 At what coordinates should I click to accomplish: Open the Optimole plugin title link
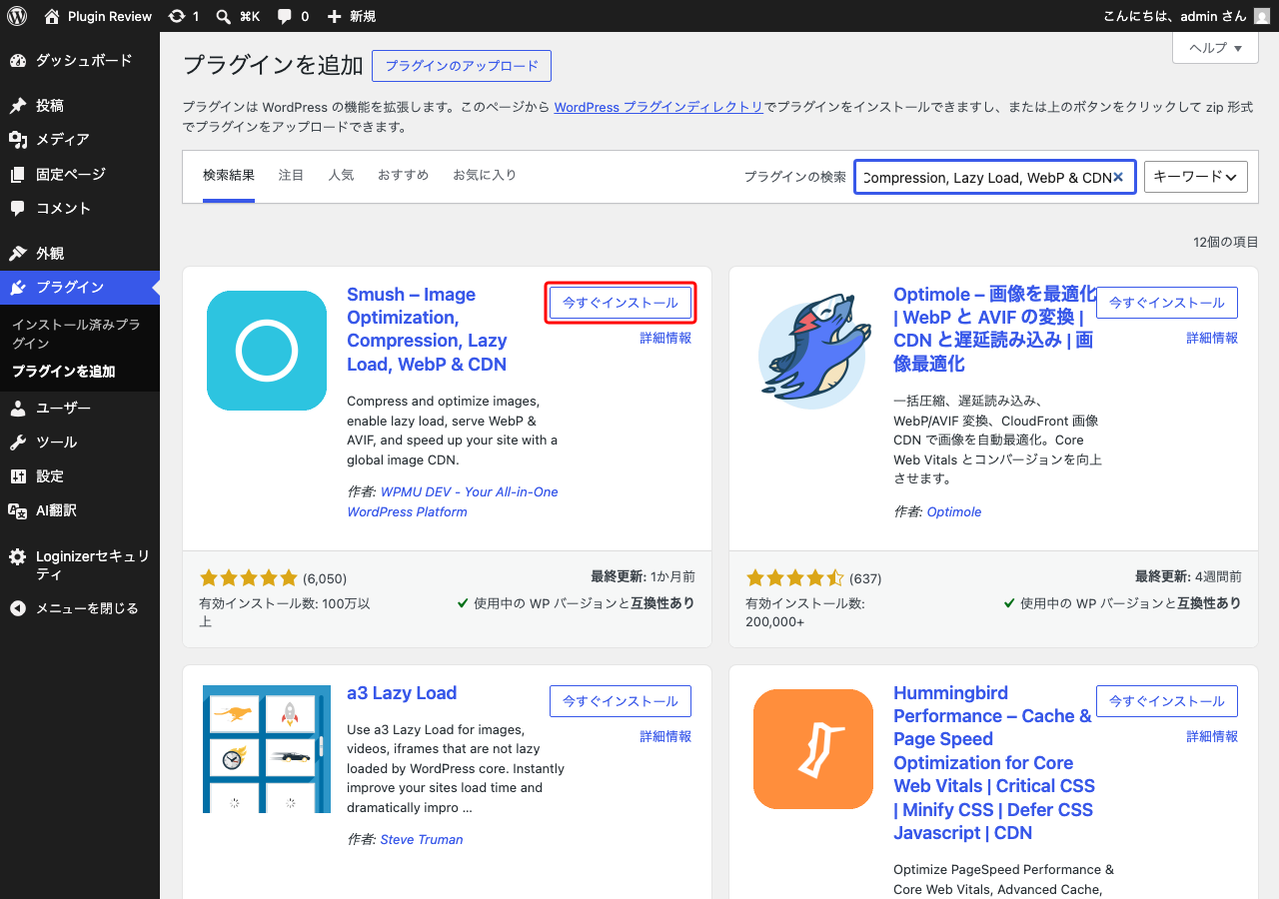click(995, 330)
